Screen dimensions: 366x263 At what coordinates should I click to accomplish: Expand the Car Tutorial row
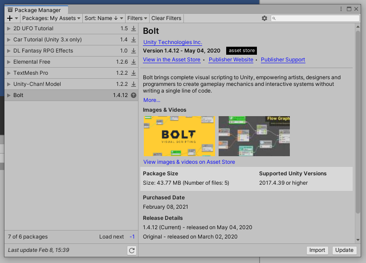coord(9,40)
